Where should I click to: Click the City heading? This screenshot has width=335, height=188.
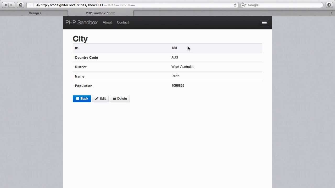(80, 39)
